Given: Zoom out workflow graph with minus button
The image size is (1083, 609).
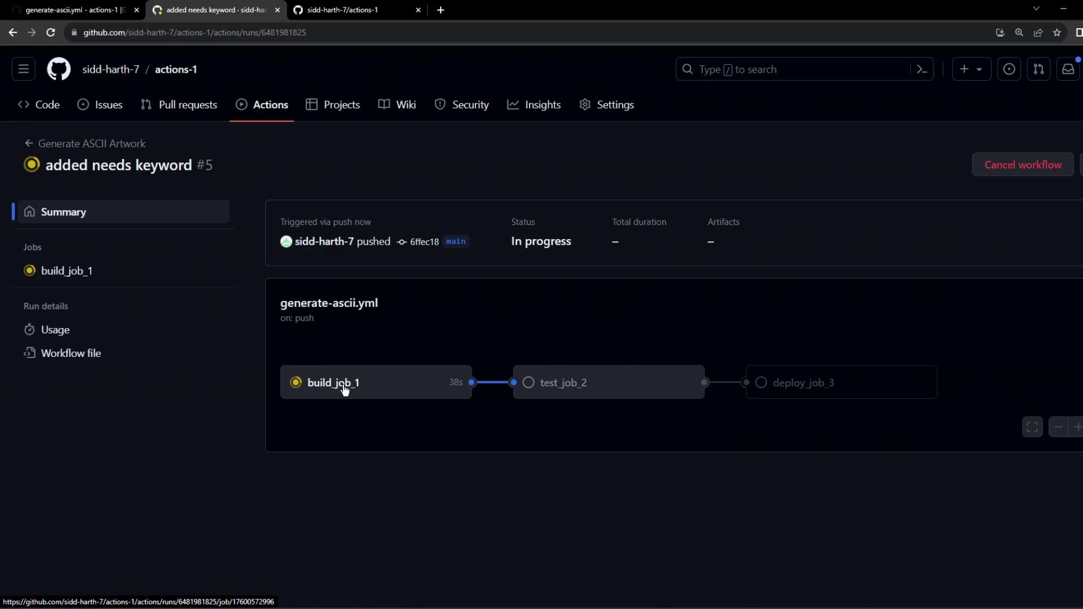Looking at the screenshot, I should coord(1058,427).
